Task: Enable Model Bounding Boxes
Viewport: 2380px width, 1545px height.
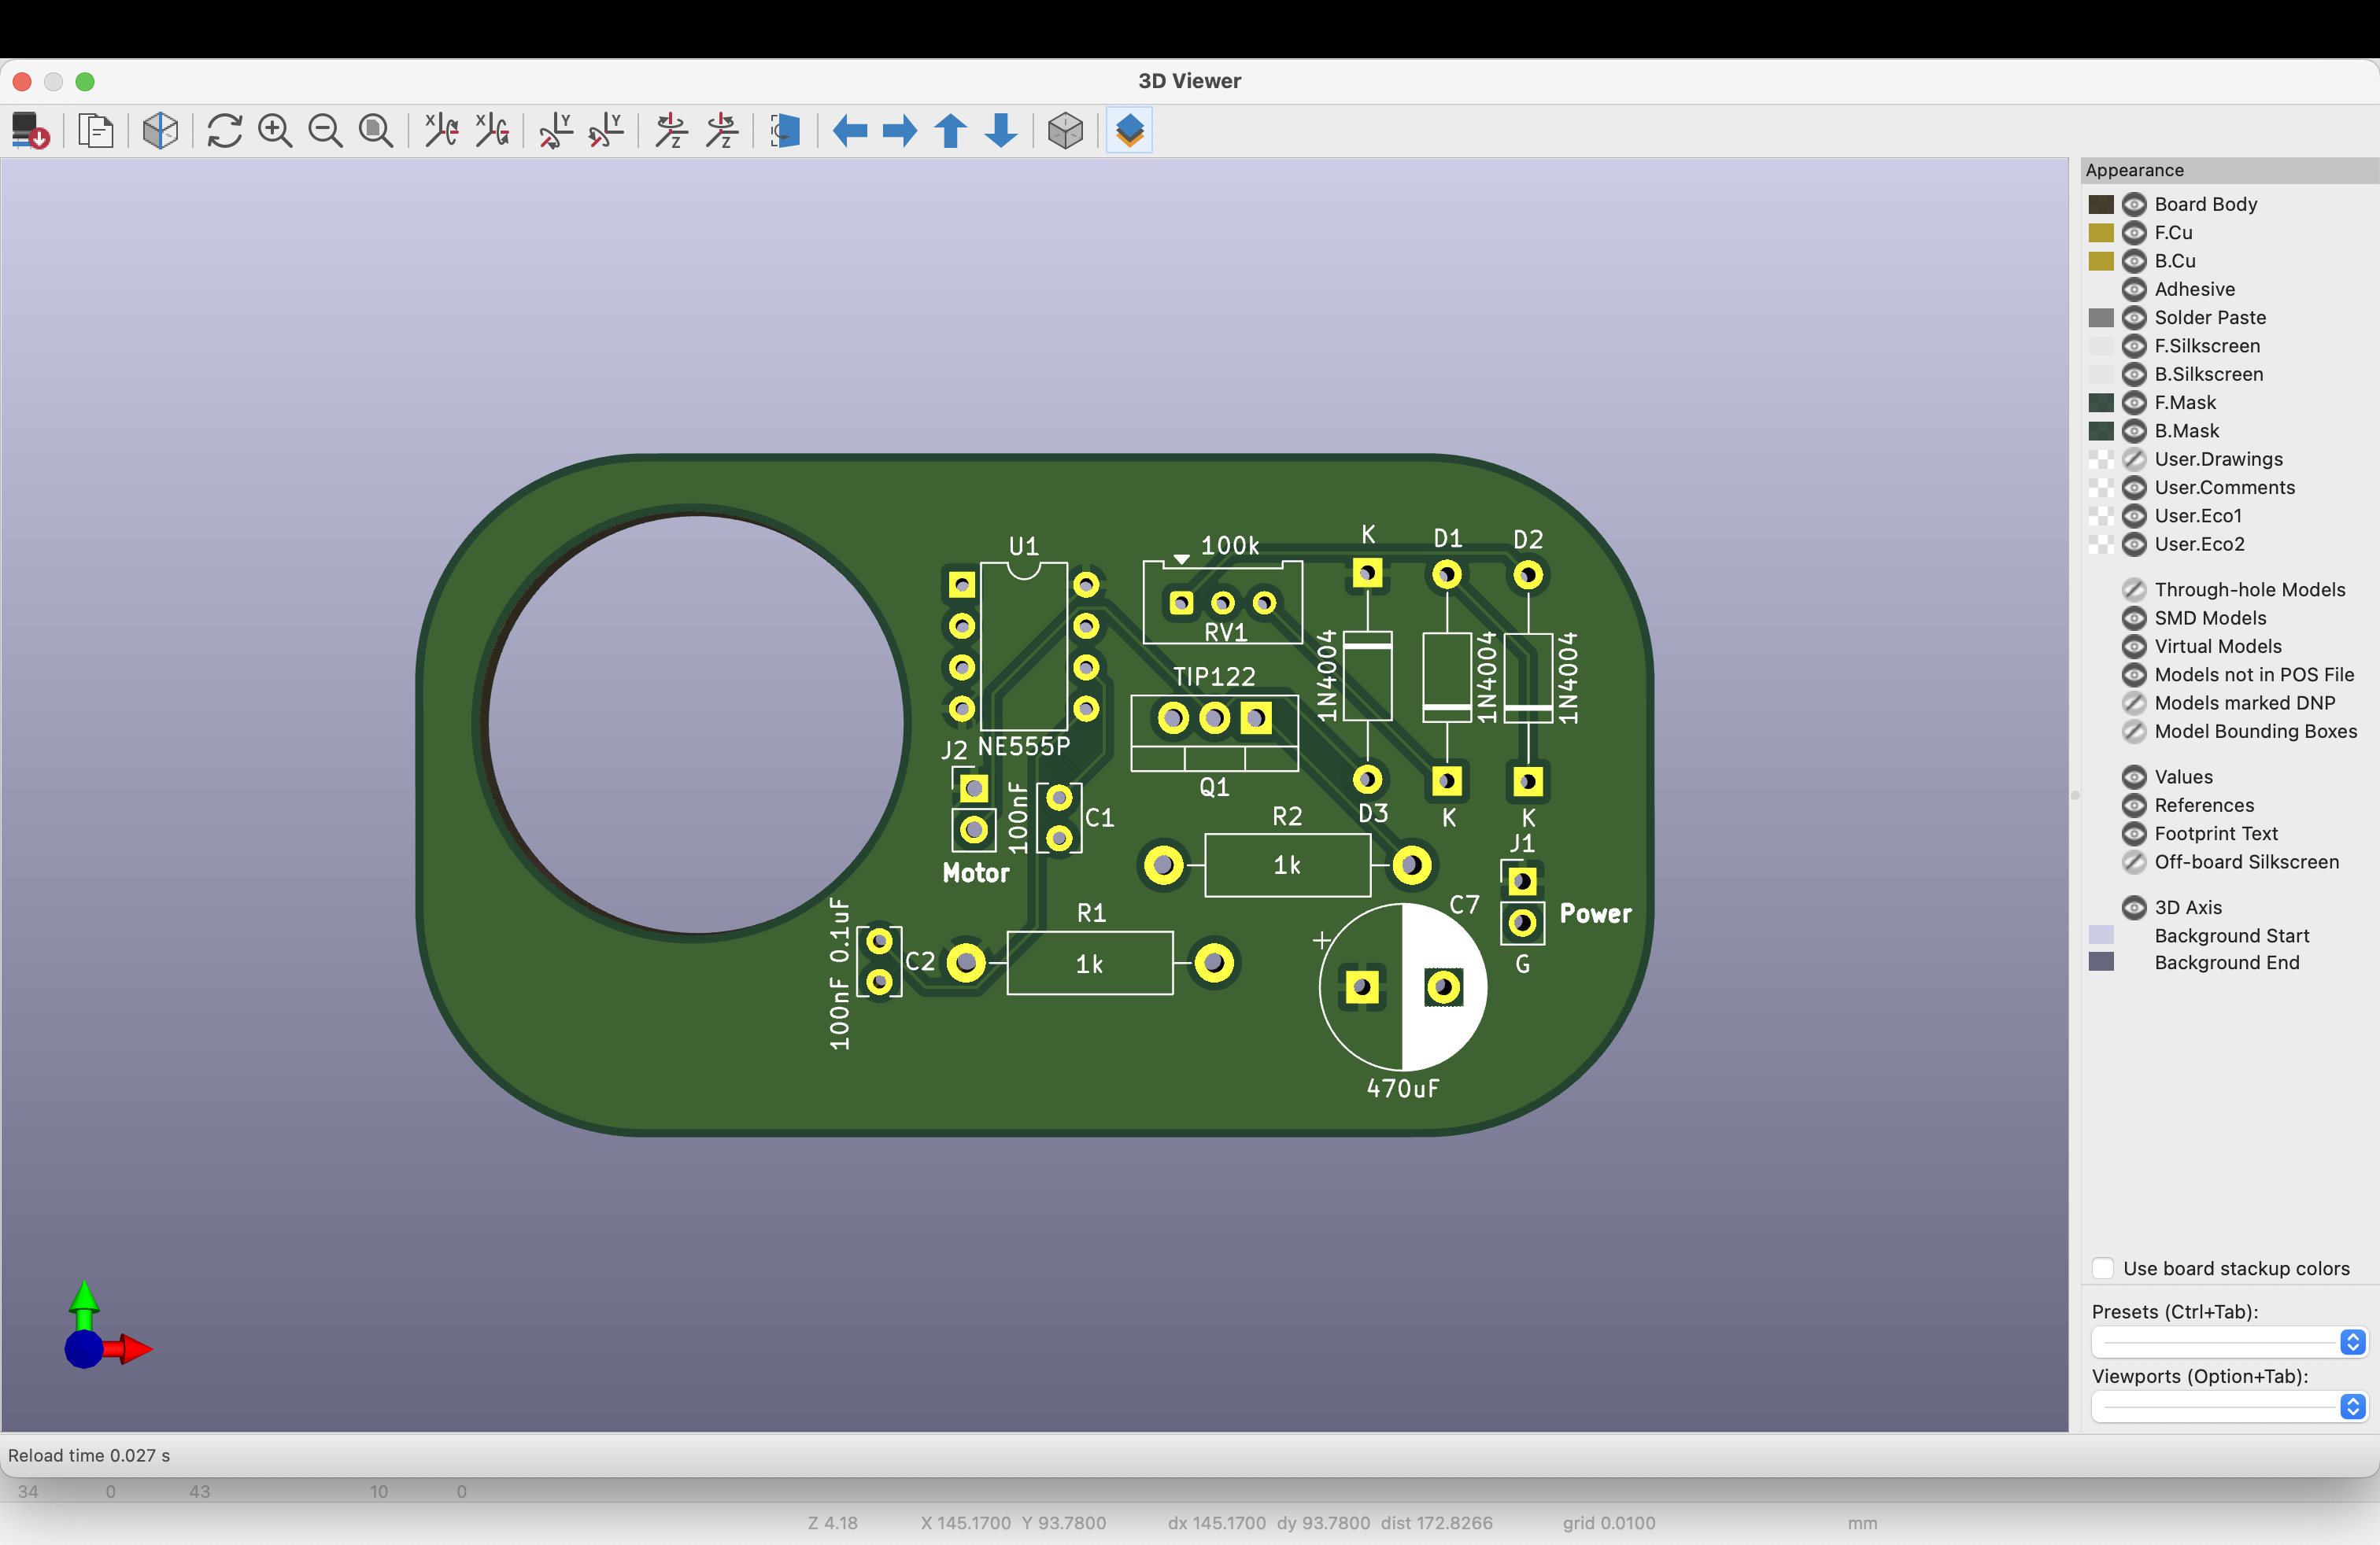Action: point(2134,732)
